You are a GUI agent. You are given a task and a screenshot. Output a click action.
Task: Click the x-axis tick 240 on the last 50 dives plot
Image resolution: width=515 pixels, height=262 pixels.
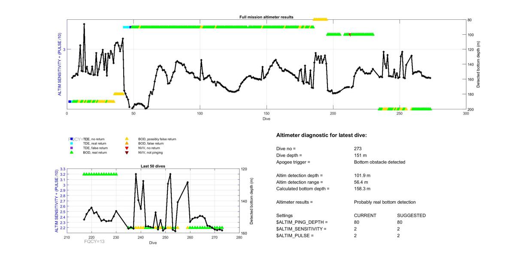(x=140, y=238)
